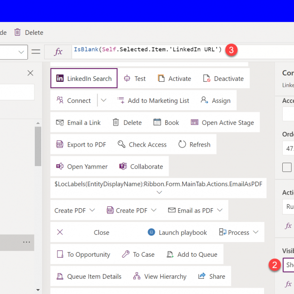
Task: Click the Launch playbook blue icon
Action: tap(151, 232)
